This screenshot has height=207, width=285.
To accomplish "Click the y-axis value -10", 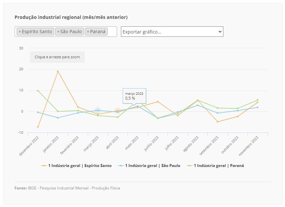I will pyautogui.click(x=21, y=132).
